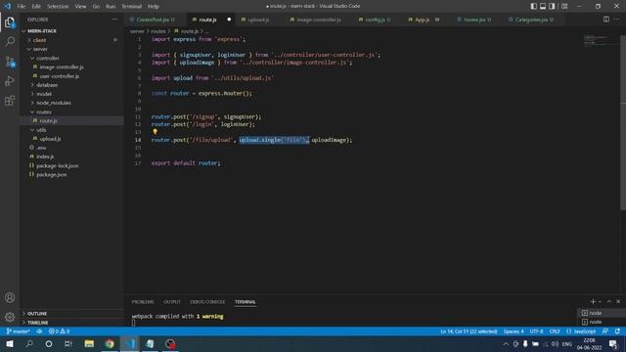The image size is (626, 352).
Task: Open the Windows Start menu
Action: (10, 343)
